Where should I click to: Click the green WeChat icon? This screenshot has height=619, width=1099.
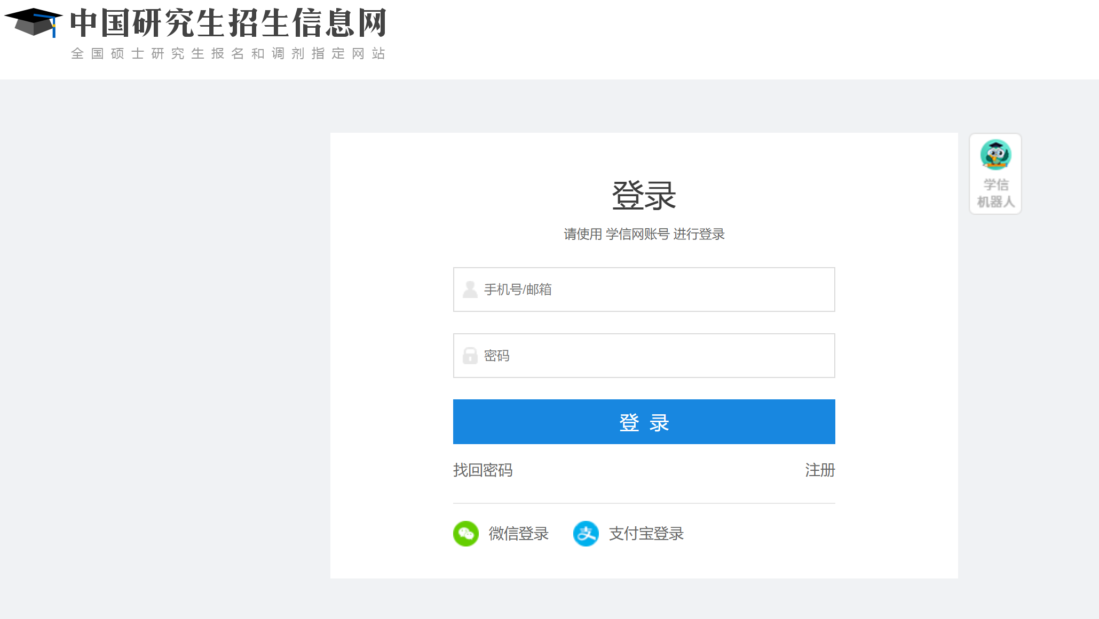(466, 534)
